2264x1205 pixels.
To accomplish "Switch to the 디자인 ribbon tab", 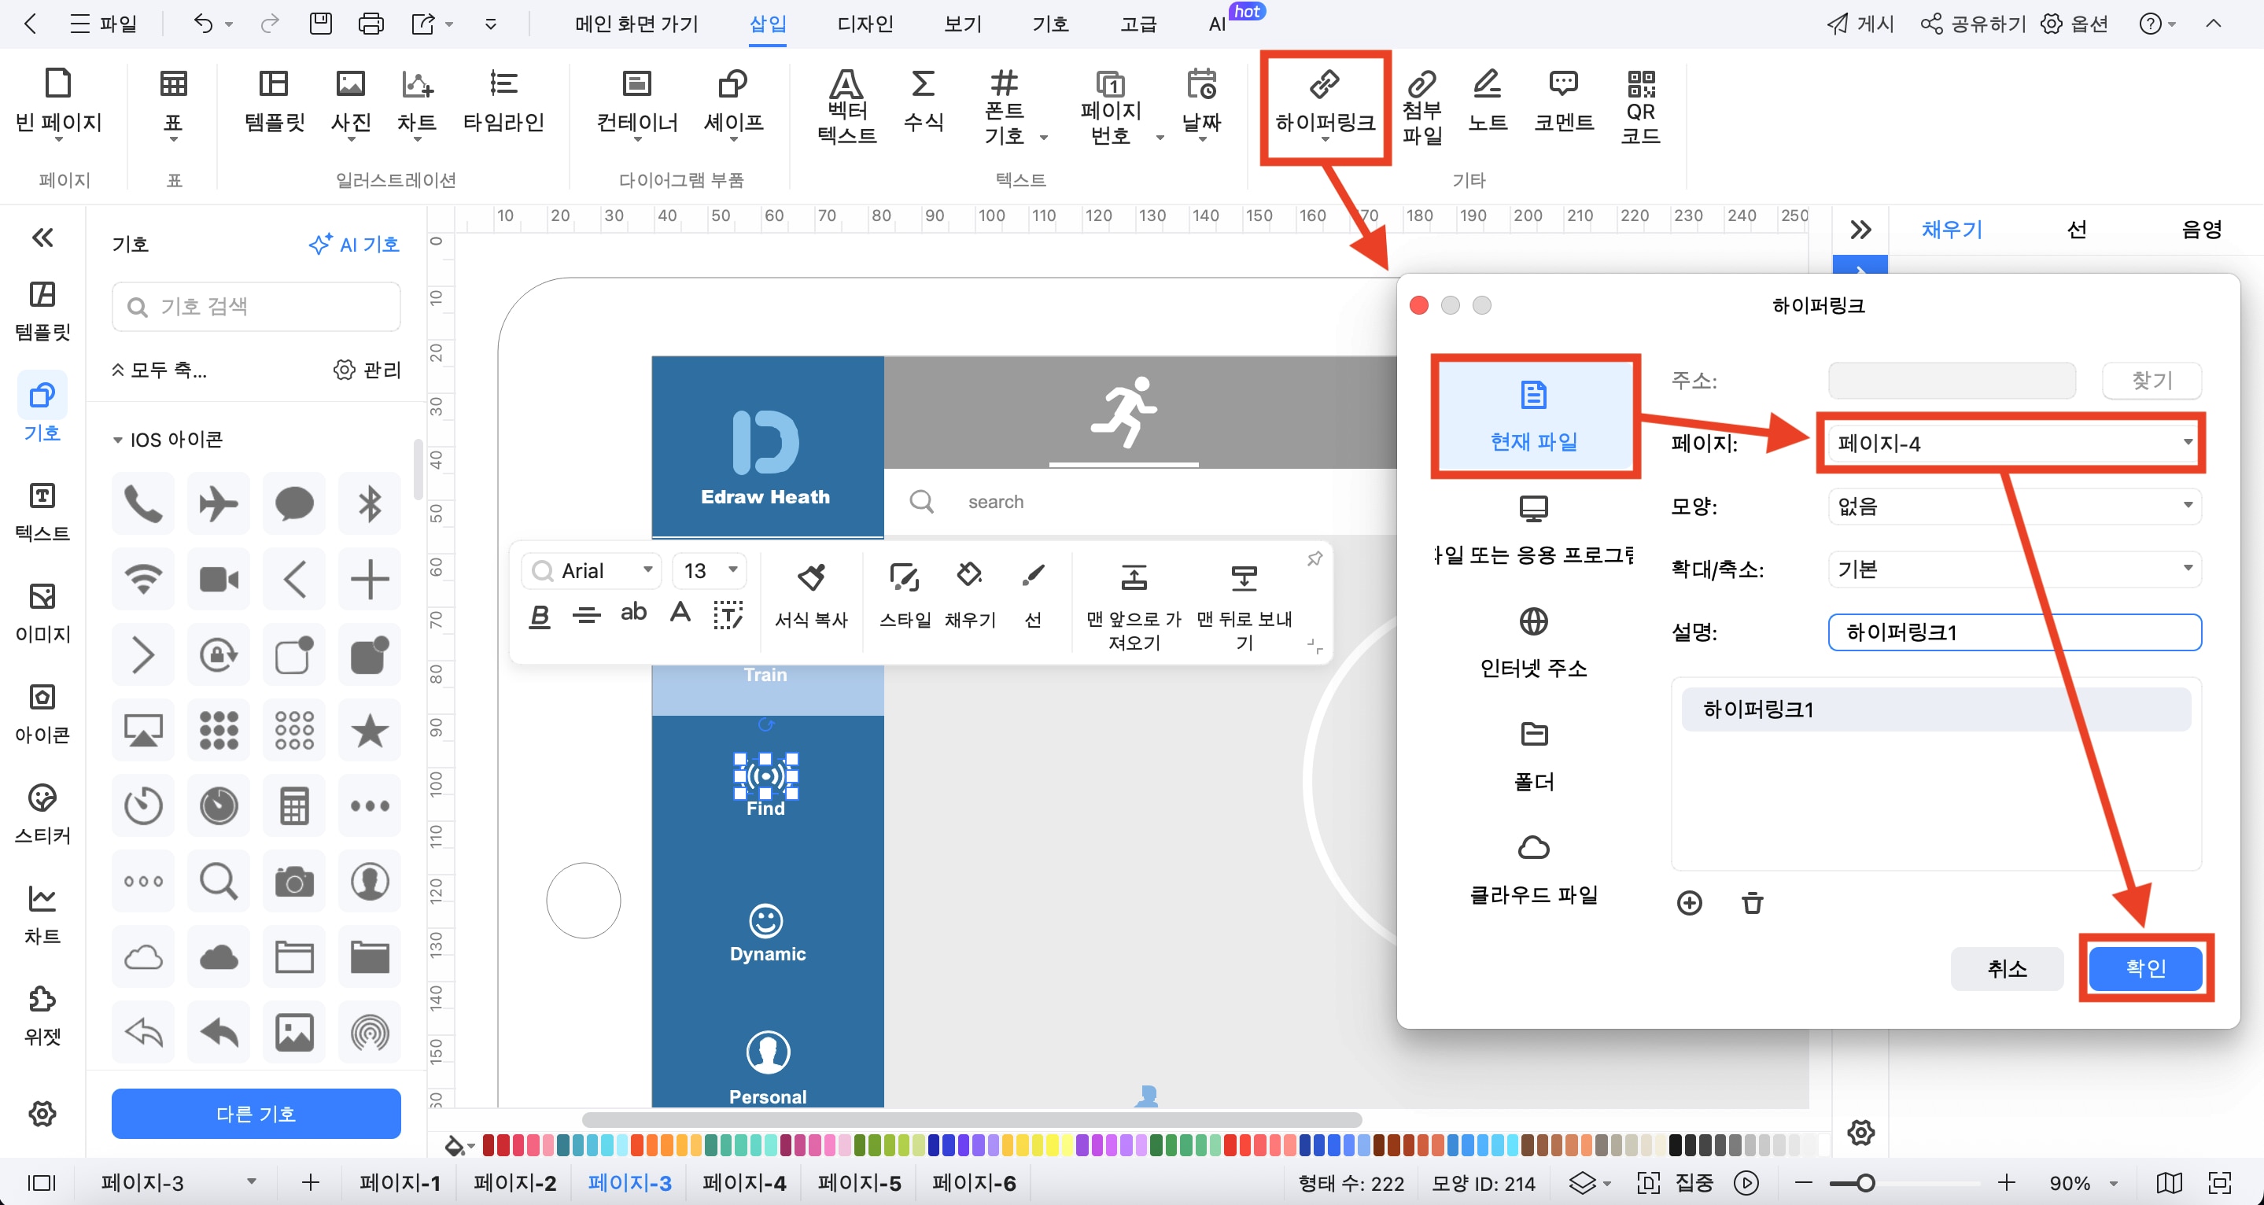I will click(x=864, y=24).
